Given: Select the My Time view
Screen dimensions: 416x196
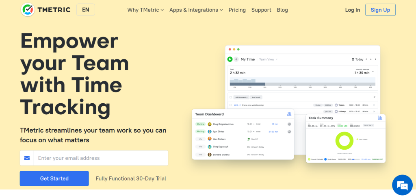Looking at the screenshot, I should (247, 59).
